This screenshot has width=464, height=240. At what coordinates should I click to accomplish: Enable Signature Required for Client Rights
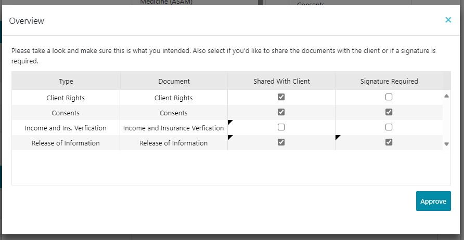(389, 97)
